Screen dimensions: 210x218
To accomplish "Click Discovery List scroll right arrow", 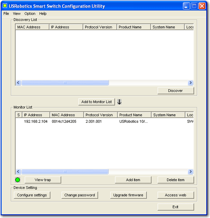I will [x=190, y=83].
